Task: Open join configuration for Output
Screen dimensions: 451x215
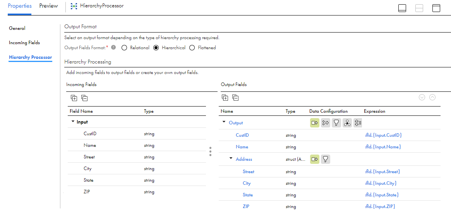Action: [x=326, y=123]
